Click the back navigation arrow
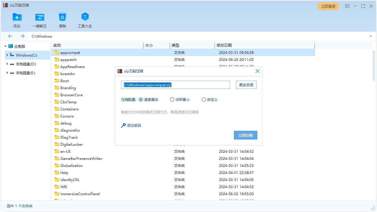Screen dimensions: 377x212 [10, 36]
